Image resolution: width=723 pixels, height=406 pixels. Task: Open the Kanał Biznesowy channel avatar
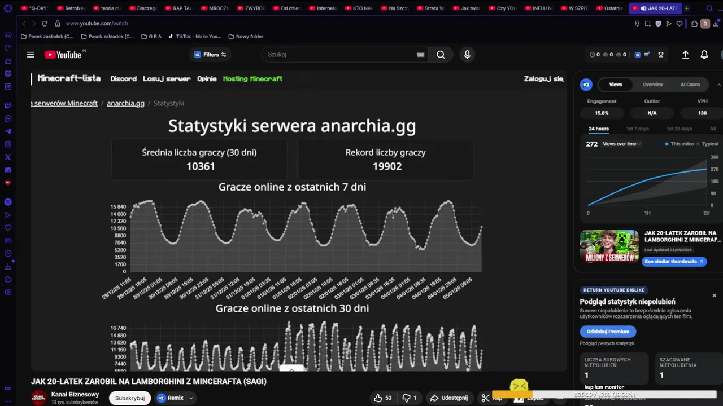39,398
